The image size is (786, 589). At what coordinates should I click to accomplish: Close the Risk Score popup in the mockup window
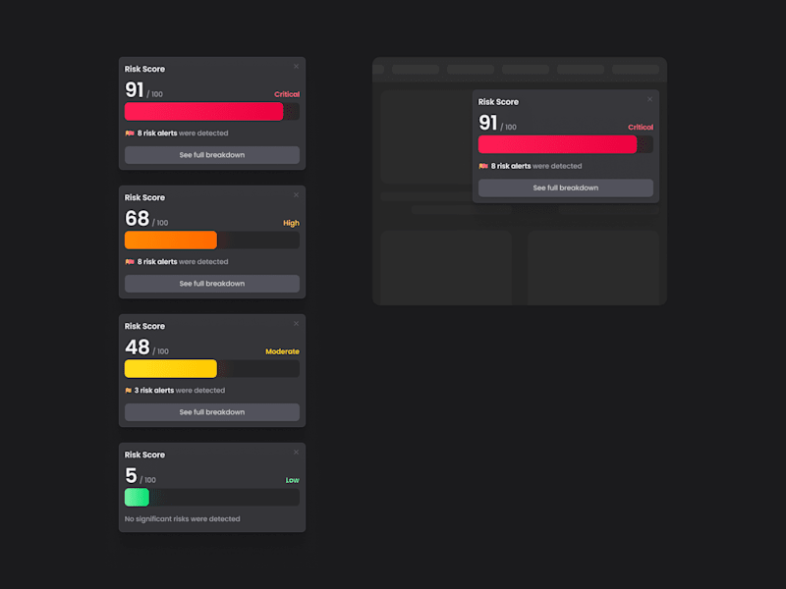(x=649, y=99)
